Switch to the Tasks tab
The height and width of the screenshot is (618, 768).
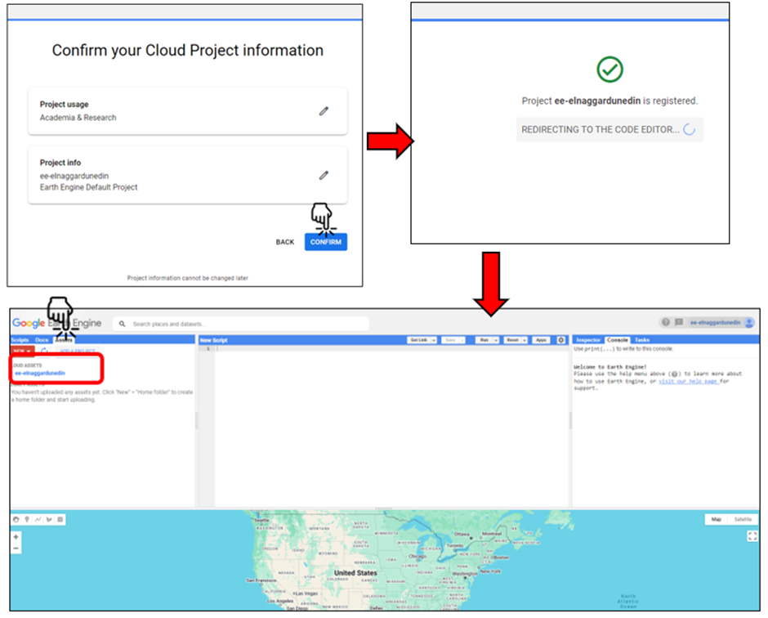tap(641, 339)
